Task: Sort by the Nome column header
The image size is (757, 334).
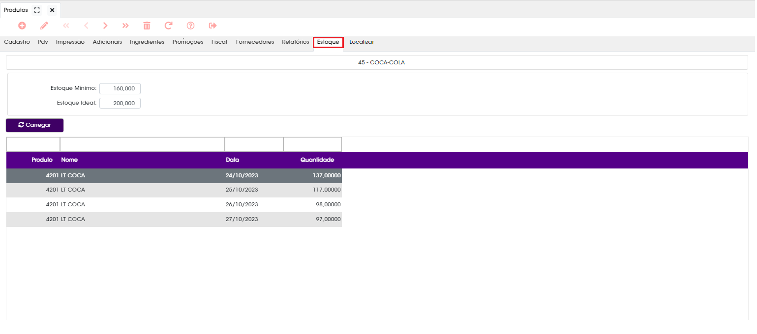Action: tap(69, 160)
